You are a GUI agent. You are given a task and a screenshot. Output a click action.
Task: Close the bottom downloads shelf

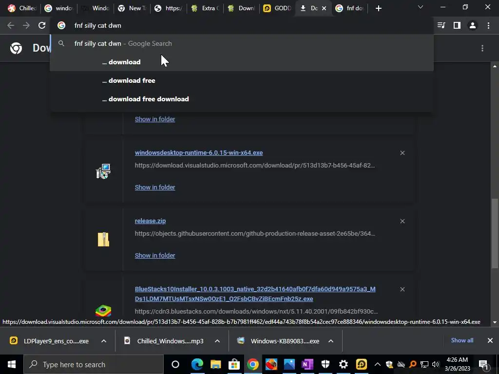point(490,340)
